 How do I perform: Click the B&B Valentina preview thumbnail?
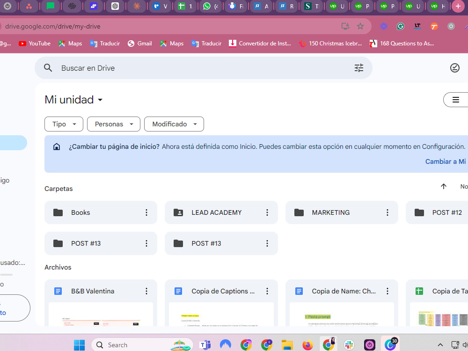[101, 314]
